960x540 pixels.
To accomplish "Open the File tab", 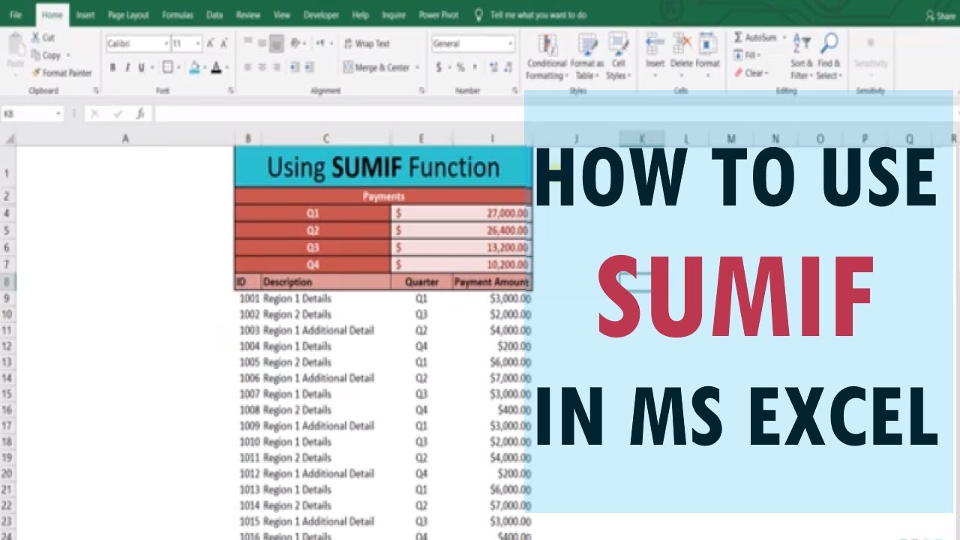I will click(x=16, y=15).
